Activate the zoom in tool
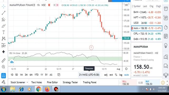Viewport: 169px width, 95px height. pos(3,67)
